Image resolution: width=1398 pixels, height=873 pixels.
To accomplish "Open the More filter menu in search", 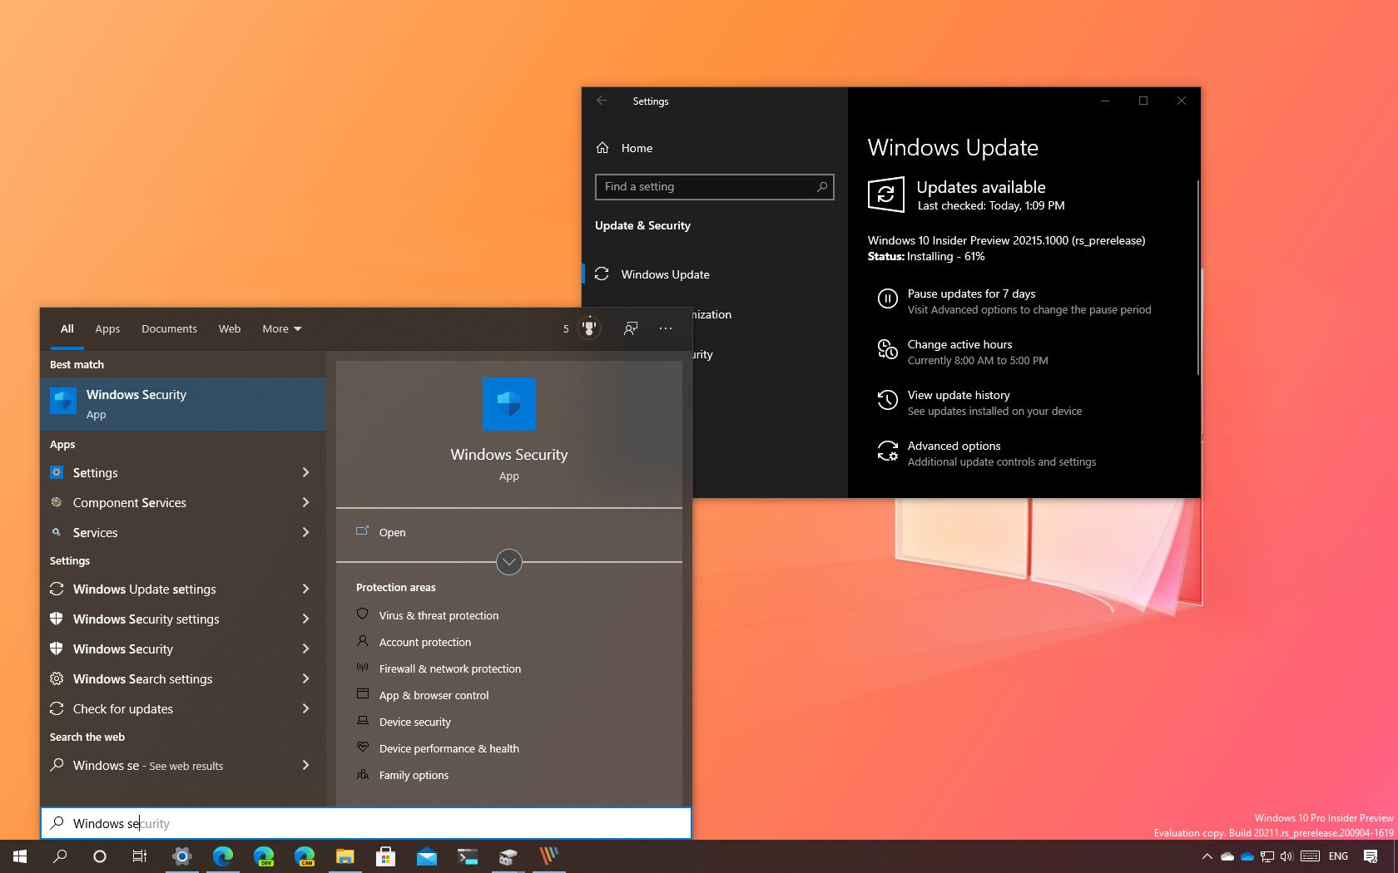I will click(281, 328).
